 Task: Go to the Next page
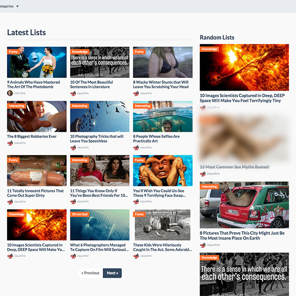tap(112, 273)
